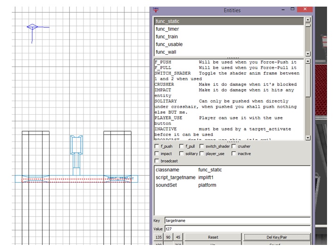Screen dimensions: 336x252
Task: Click the splitter grip below entity list
Action: 233,58
